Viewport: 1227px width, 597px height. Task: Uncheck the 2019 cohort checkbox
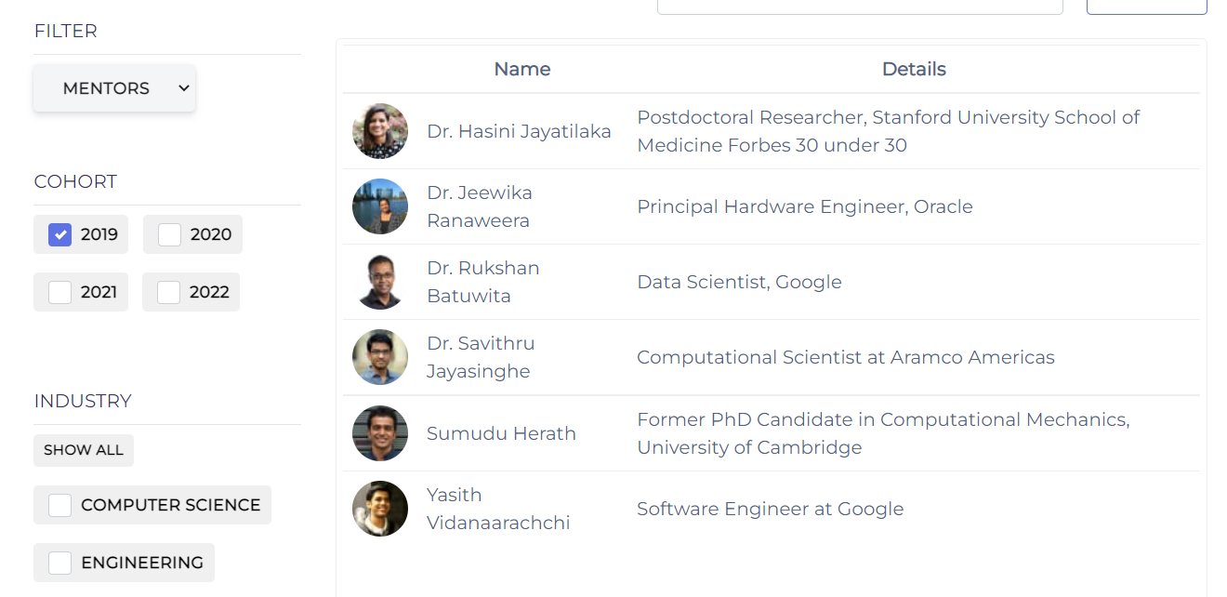point(60,234)
